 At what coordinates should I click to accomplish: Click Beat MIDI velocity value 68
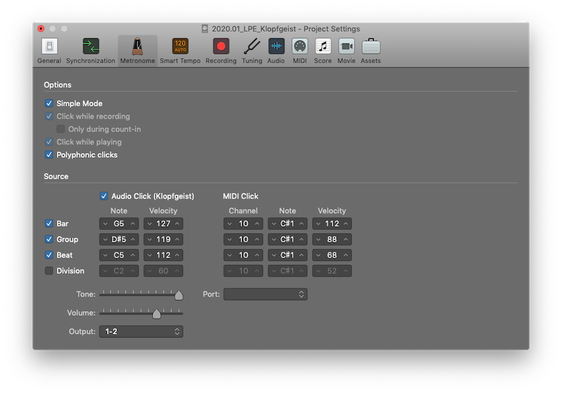pos(332,255)
